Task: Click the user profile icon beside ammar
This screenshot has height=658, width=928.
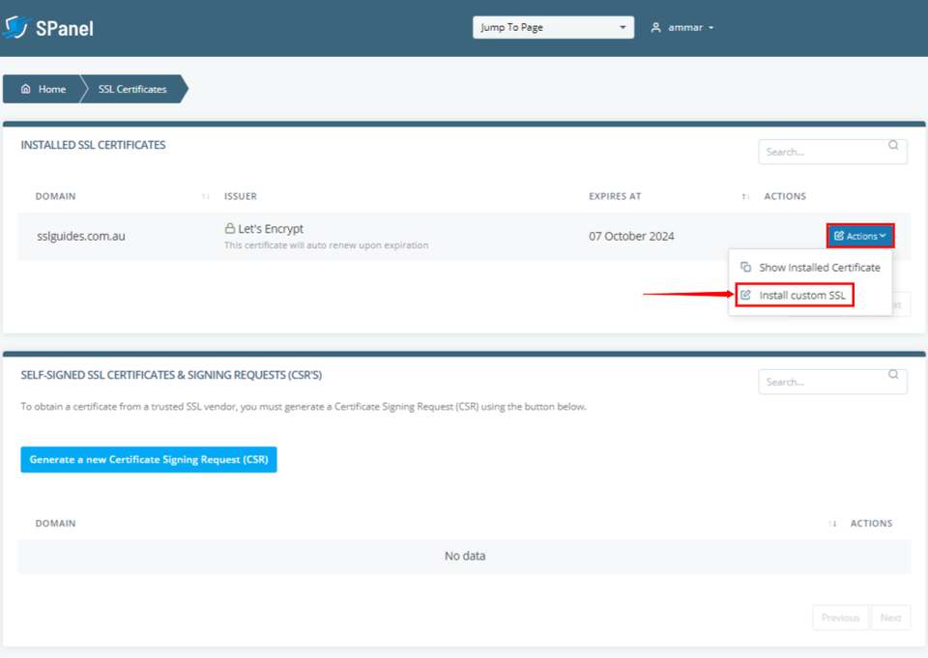Action: point(656,27)
